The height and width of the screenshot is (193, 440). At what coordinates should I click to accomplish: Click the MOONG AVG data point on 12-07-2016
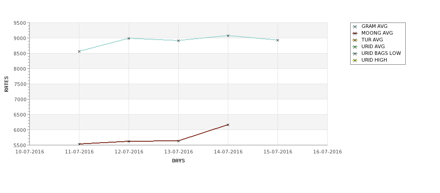129,142
